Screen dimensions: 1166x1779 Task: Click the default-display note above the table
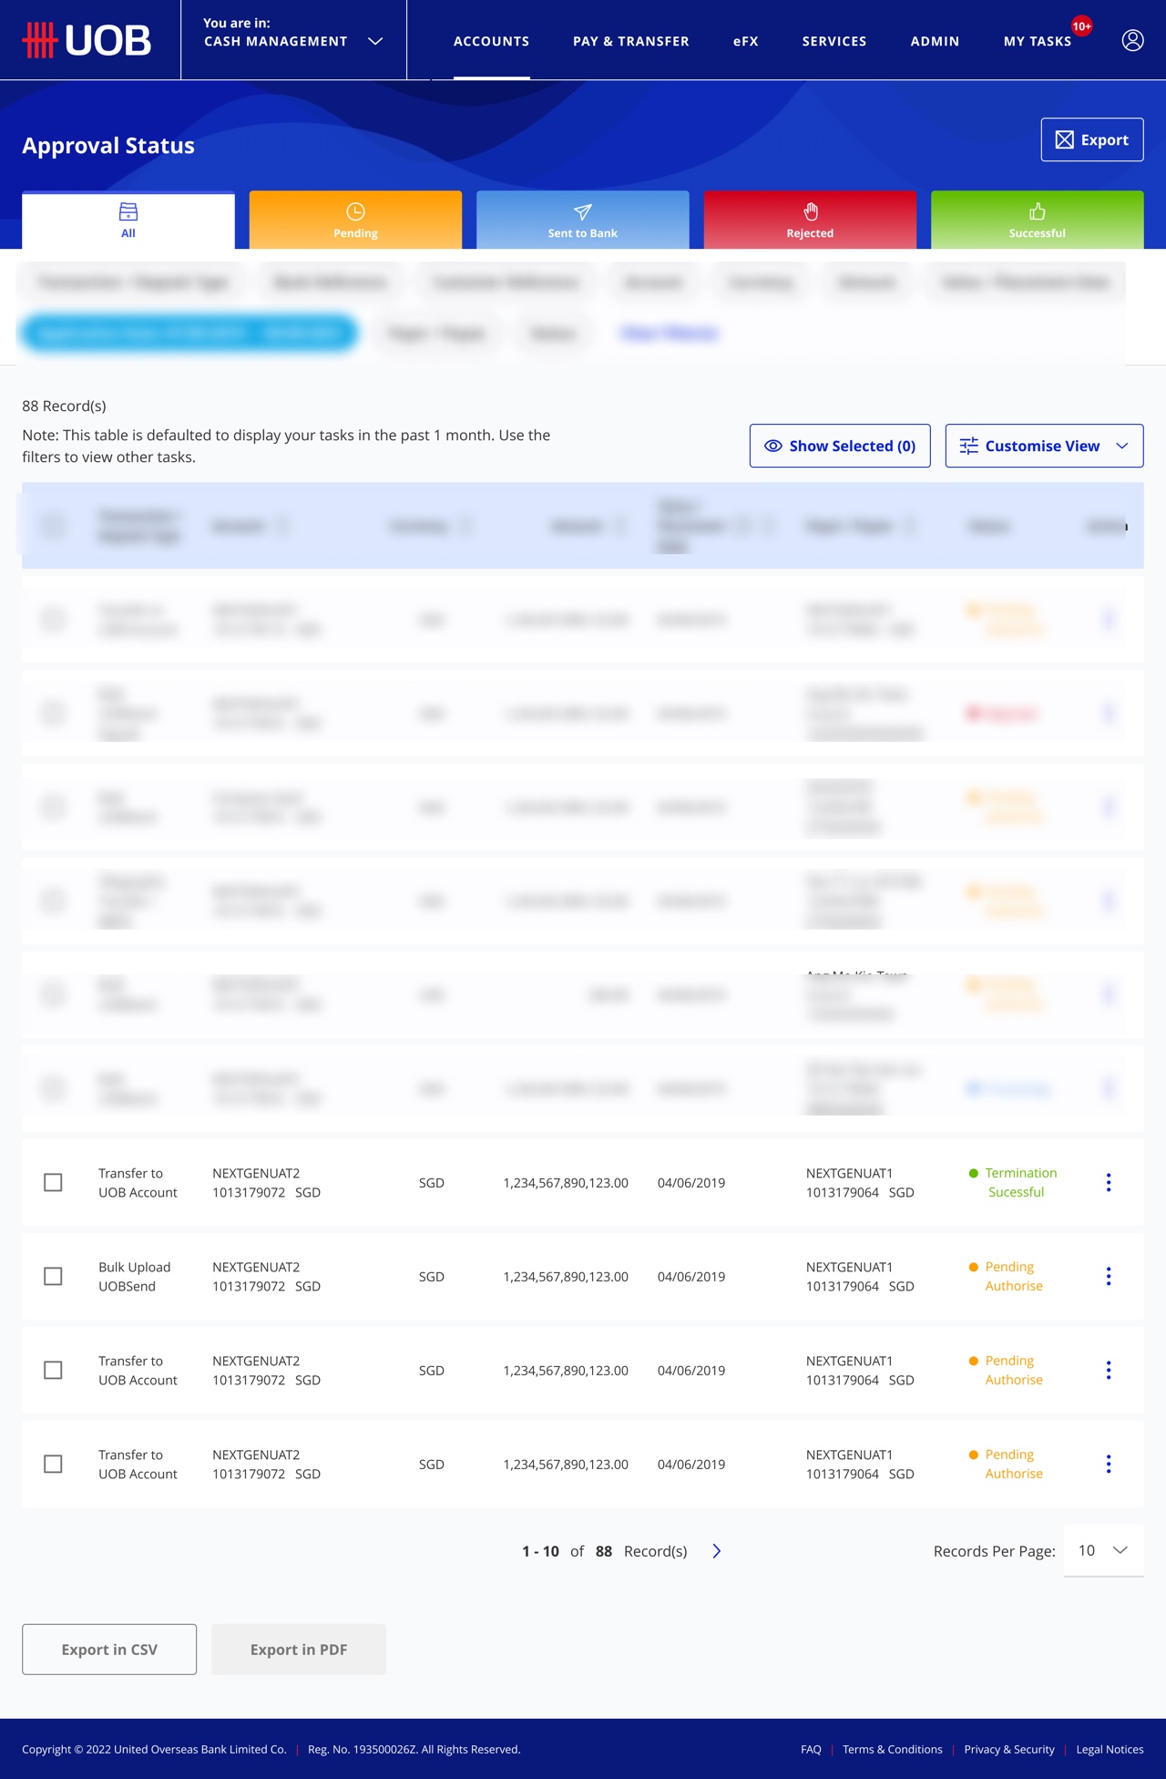tap(286, 446)
